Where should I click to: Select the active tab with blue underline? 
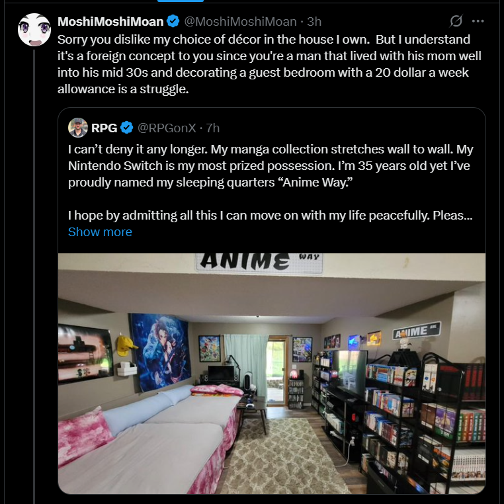click(181, 1)
